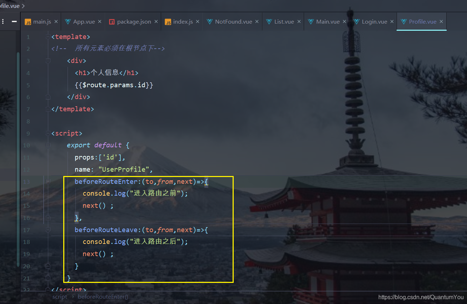This screenshot has width=467, height=304.
Task: Place cursor on {{$route.params.id}} expression
Action: [114, 85]
